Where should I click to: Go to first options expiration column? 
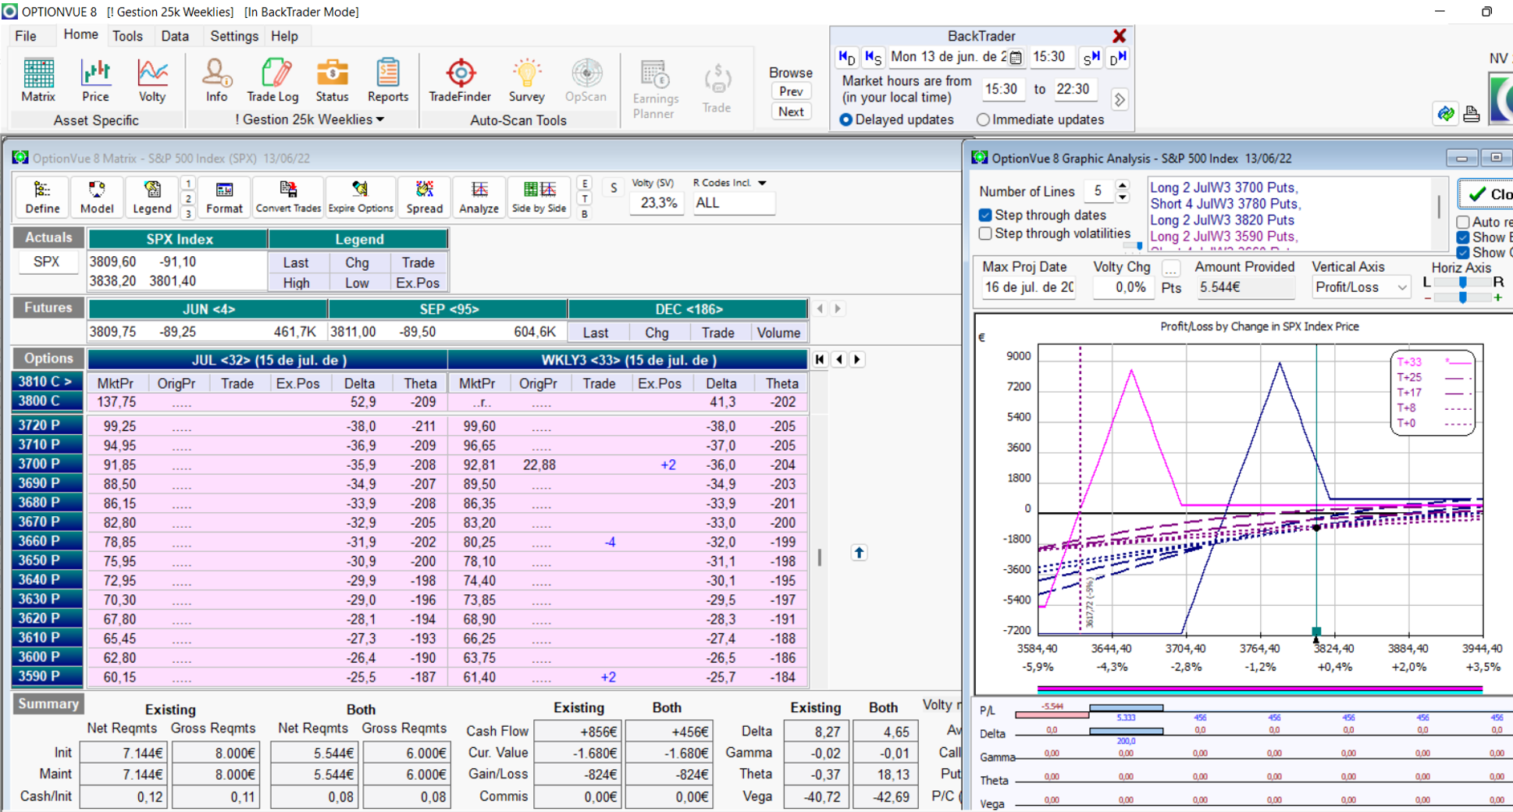(819, 359)
